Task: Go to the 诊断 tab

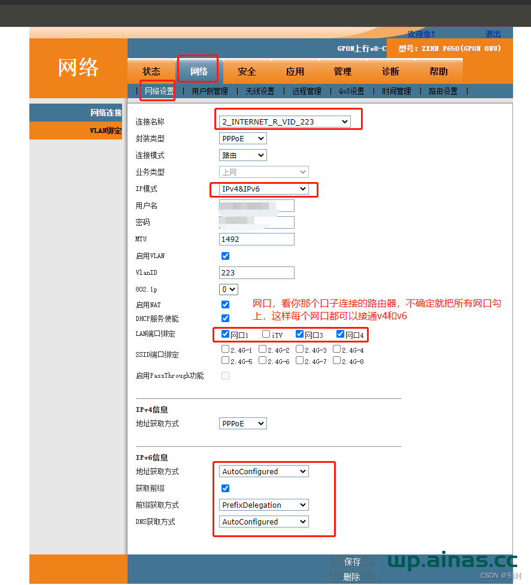Action: tap(390, 71)
